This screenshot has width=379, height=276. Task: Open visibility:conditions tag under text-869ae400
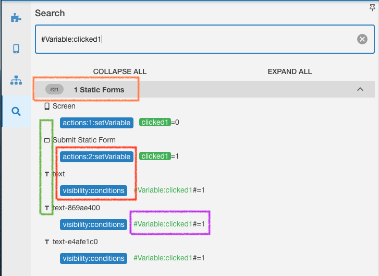click(93, 224)
